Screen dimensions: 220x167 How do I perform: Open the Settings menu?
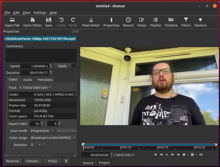pos(40,13)
